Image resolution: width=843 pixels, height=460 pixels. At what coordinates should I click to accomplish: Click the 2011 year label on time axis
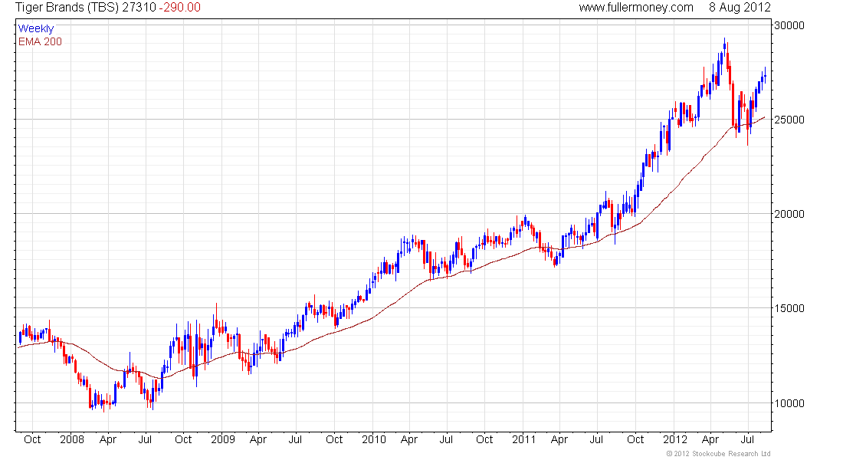tap(523, 439)
